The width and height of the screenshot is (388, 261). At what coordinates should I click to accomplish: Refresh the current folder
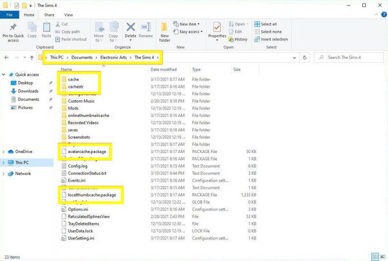pyautogui.click(x=305, y=57)
